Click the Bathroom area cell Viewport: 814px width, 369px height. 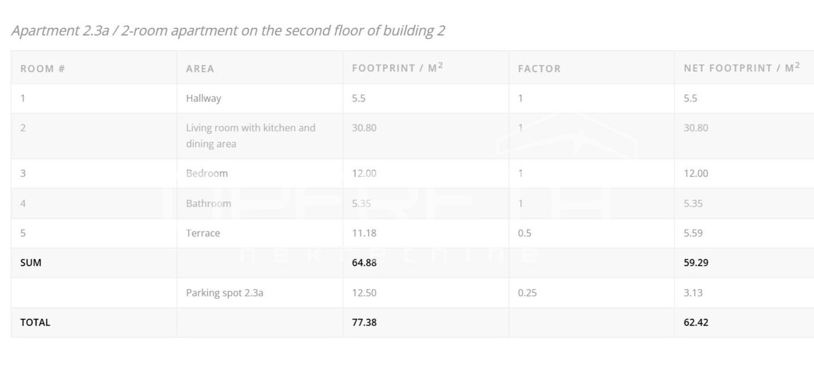point(209,204)
